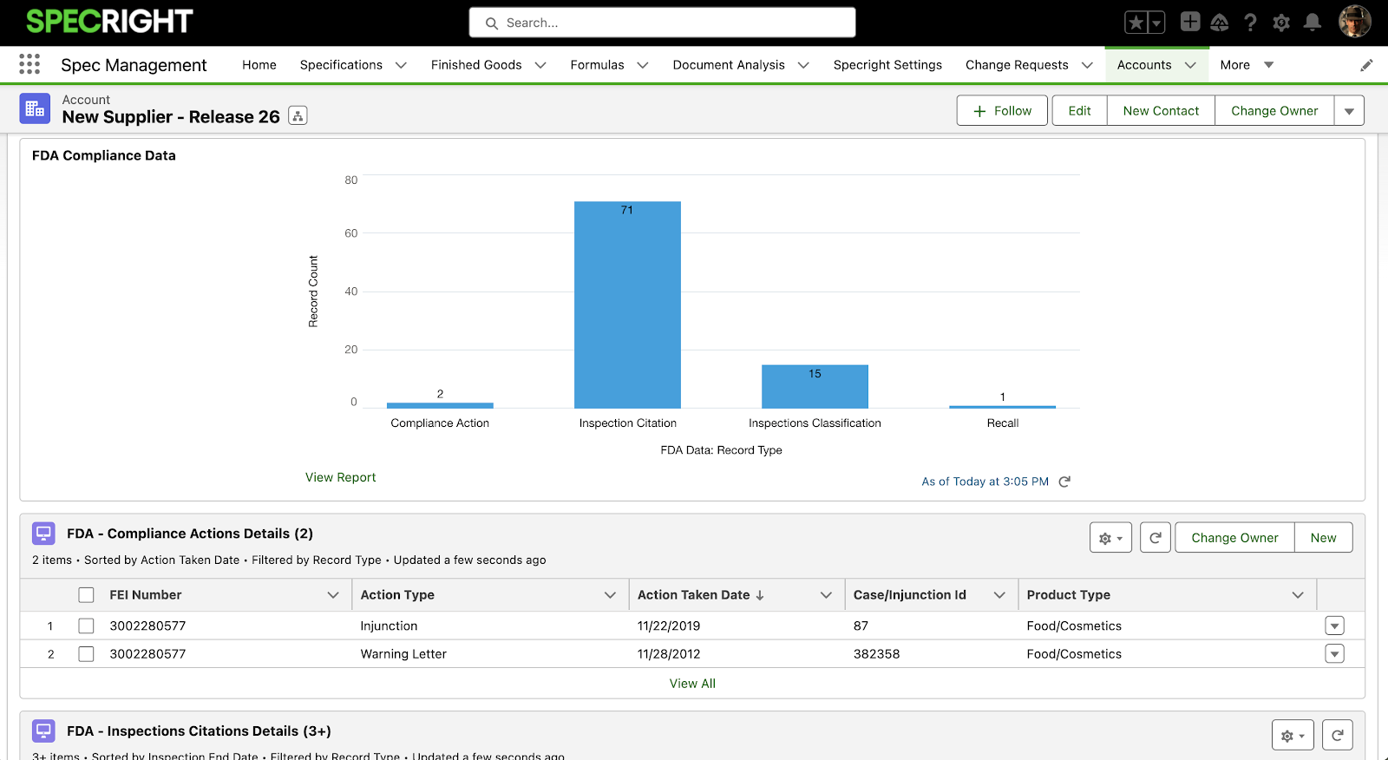Viewport: 1388px width, 760px height.
Task: Open the Help question mark icon
Action: click(x=1250, y=23)
